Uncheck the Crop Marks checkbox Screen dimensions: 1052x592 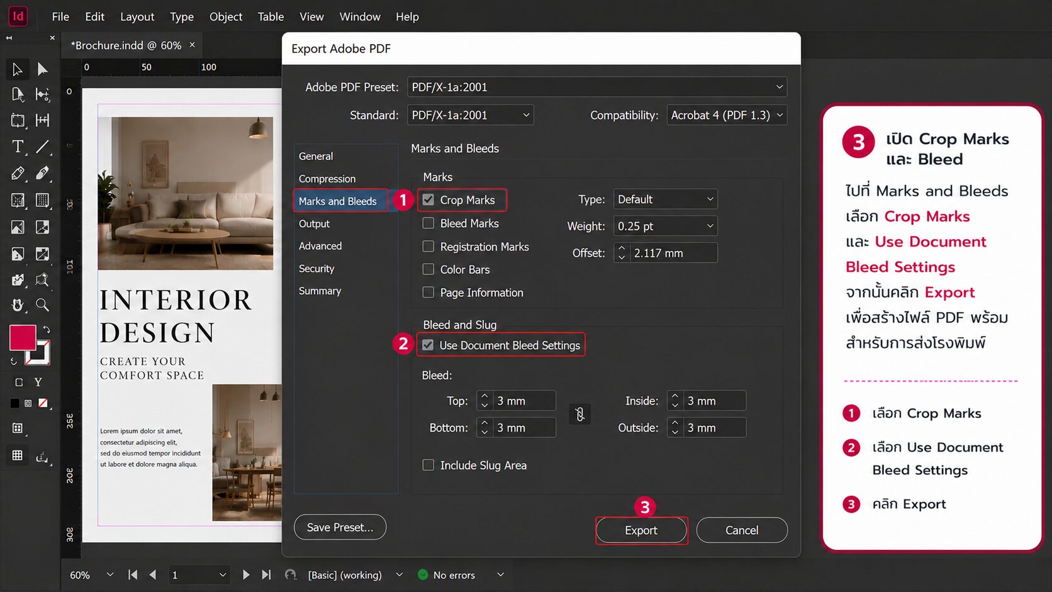click(x=428, y=200)
